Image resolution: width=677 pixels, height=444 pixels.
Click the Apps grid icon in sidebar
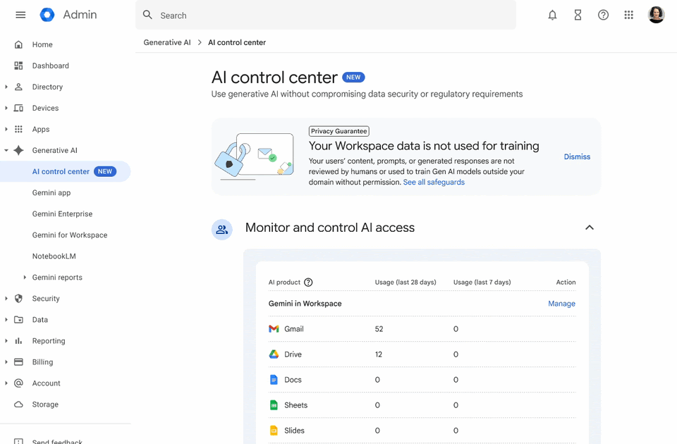pyautogui.click(x=18, y=129)
